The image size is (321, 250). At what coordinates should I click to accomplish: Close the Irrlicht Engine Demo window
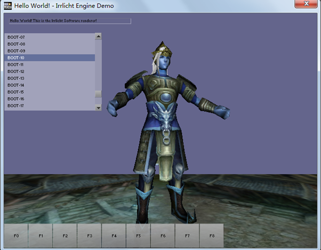point(306,4)
